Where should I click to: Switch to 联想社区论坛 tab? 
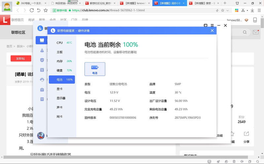100,3
